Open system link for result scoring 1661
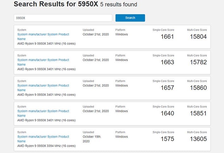 pyautogui.click(x=43, y=37)
